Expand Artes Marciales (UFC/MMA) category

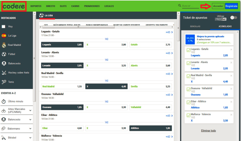coord(30,111)
